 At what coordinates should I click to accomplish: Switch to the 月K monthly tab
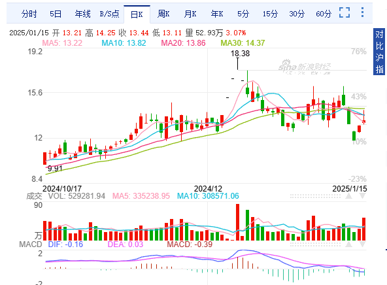(190, 14)
